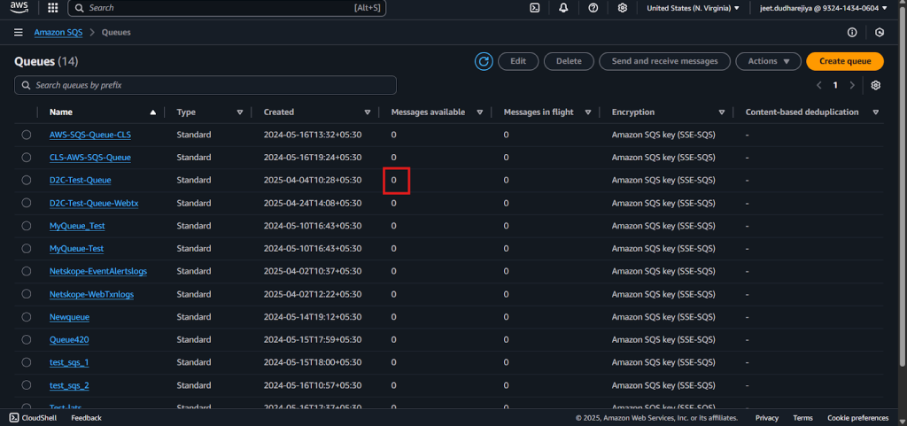Open the MyQueue_Test queue link
907x426 pixels.
click(77, 226)
